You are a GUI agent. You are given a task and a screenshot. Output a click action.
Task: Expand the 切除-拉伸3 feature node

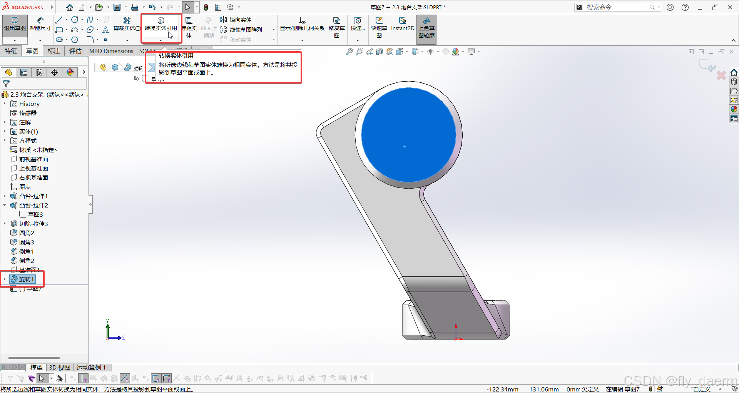click(x=5, y=224)
